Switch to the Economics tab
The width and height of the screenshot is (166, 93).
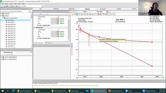[x=103, y=9]
